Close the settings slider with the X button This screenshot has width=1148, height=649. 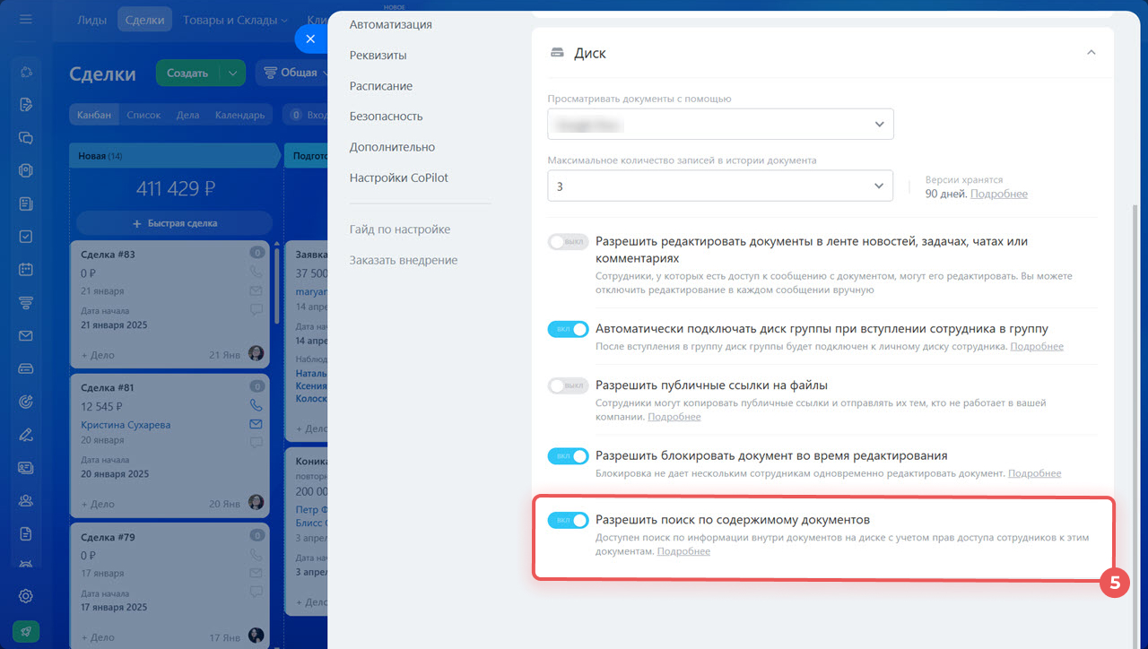tap(309, 39)
